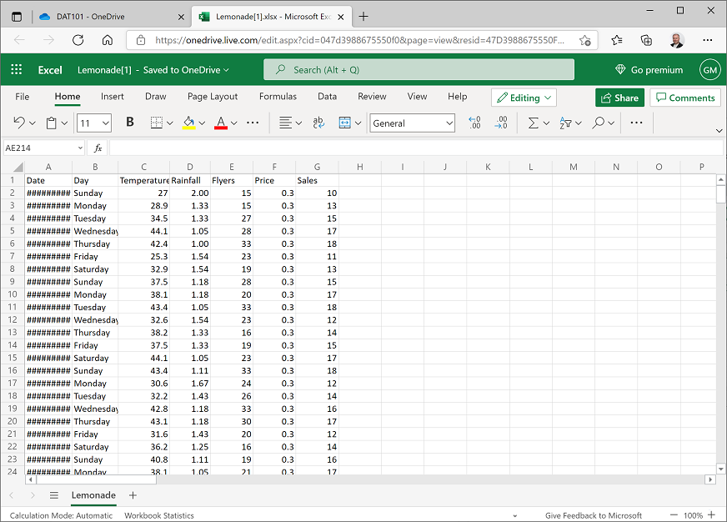Click the Wrap Text icon
Viewport: 727px width, 522px height.
coord(318,122)
